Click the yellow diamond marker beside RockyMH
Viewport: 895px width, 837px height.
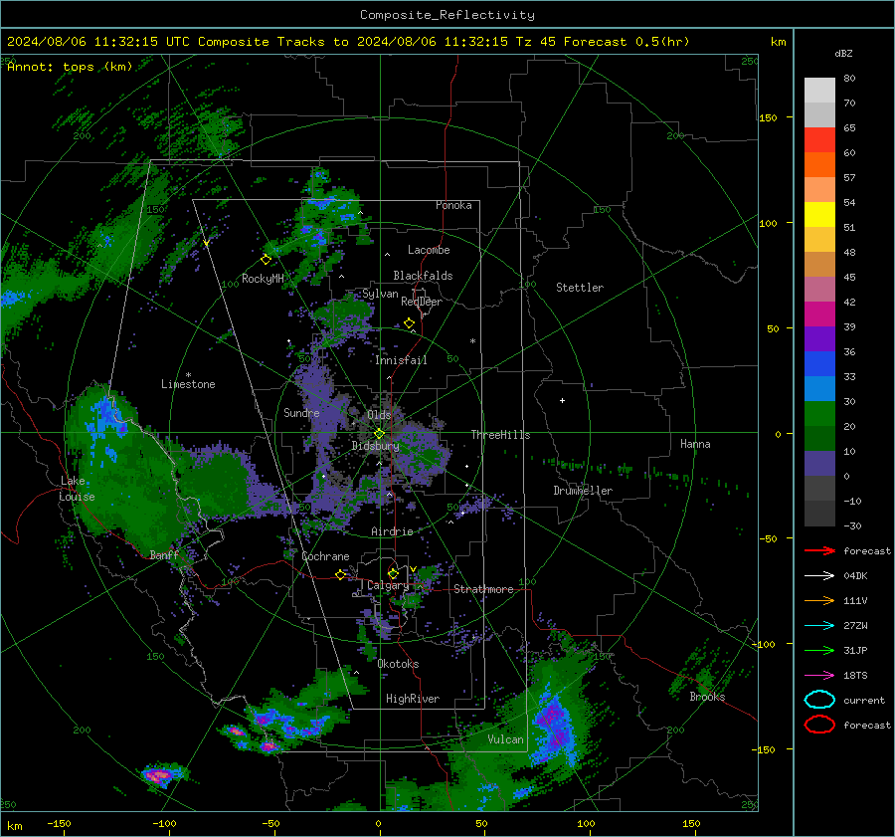[x=266, y=260]
